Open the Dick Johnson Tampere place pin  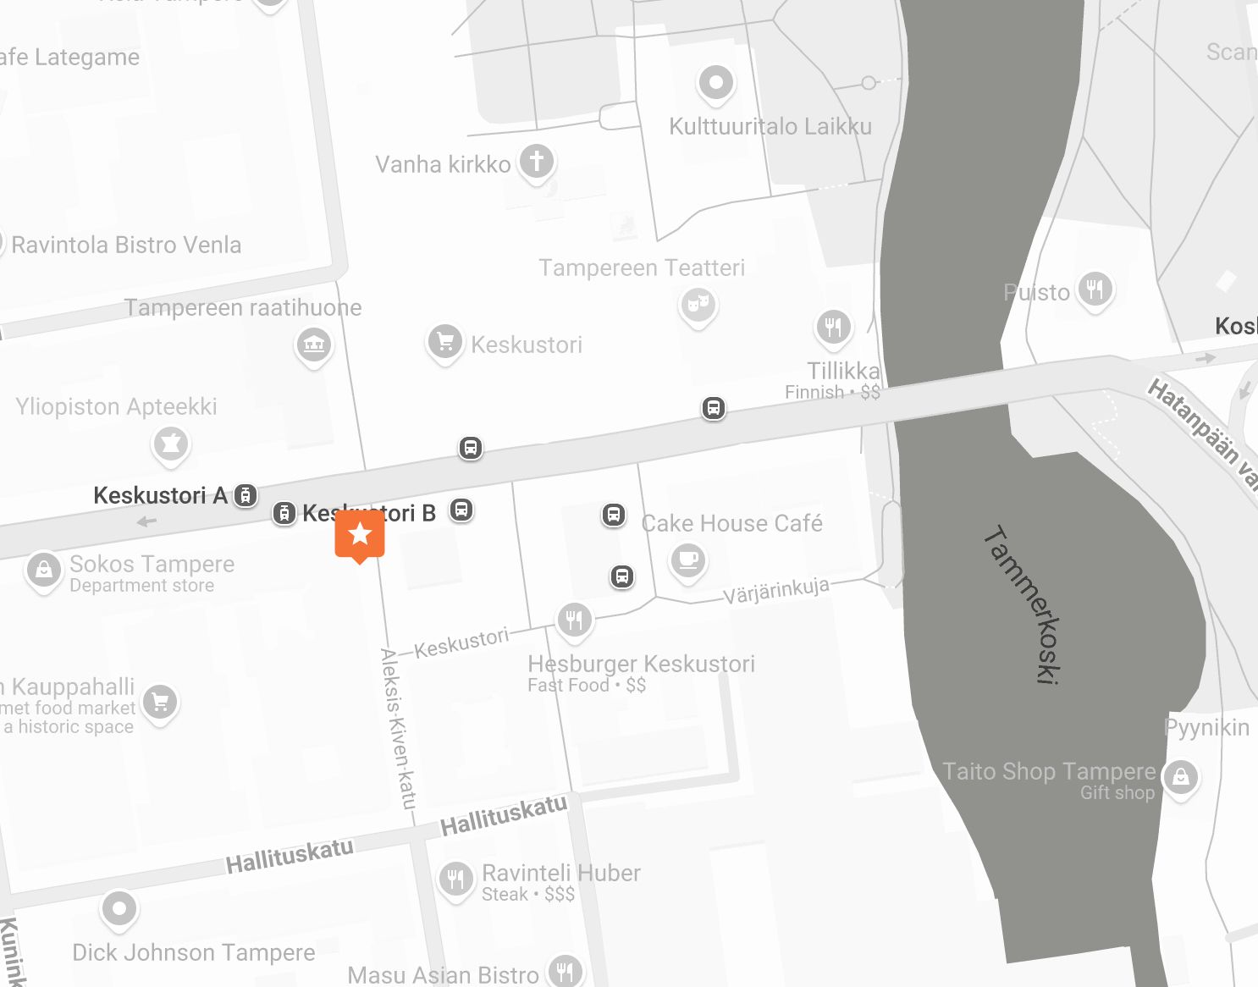pos(119,909)
